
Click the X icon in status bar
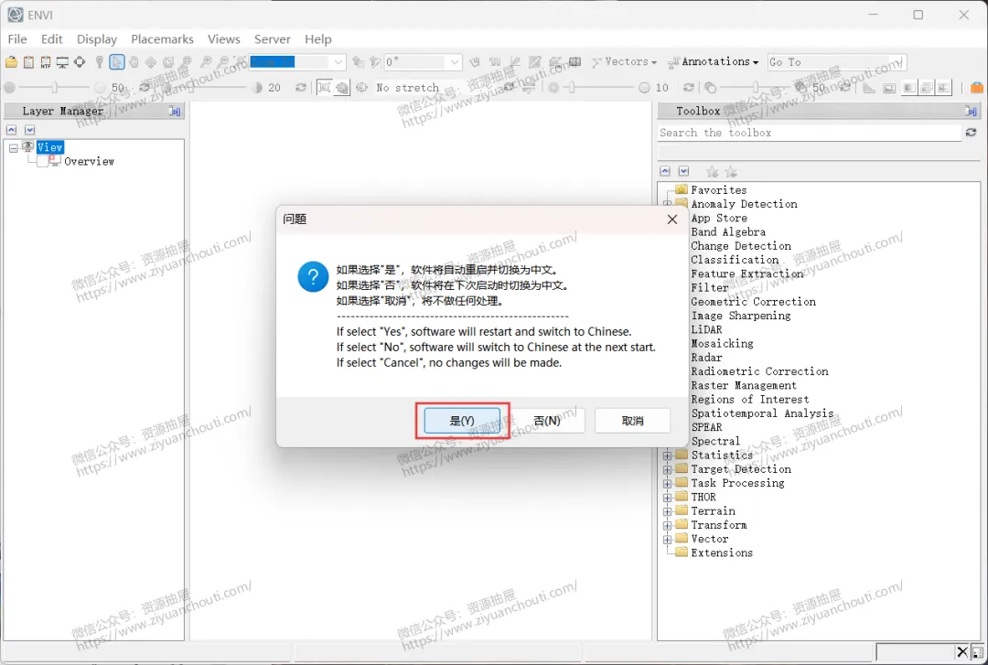point(962,651)
